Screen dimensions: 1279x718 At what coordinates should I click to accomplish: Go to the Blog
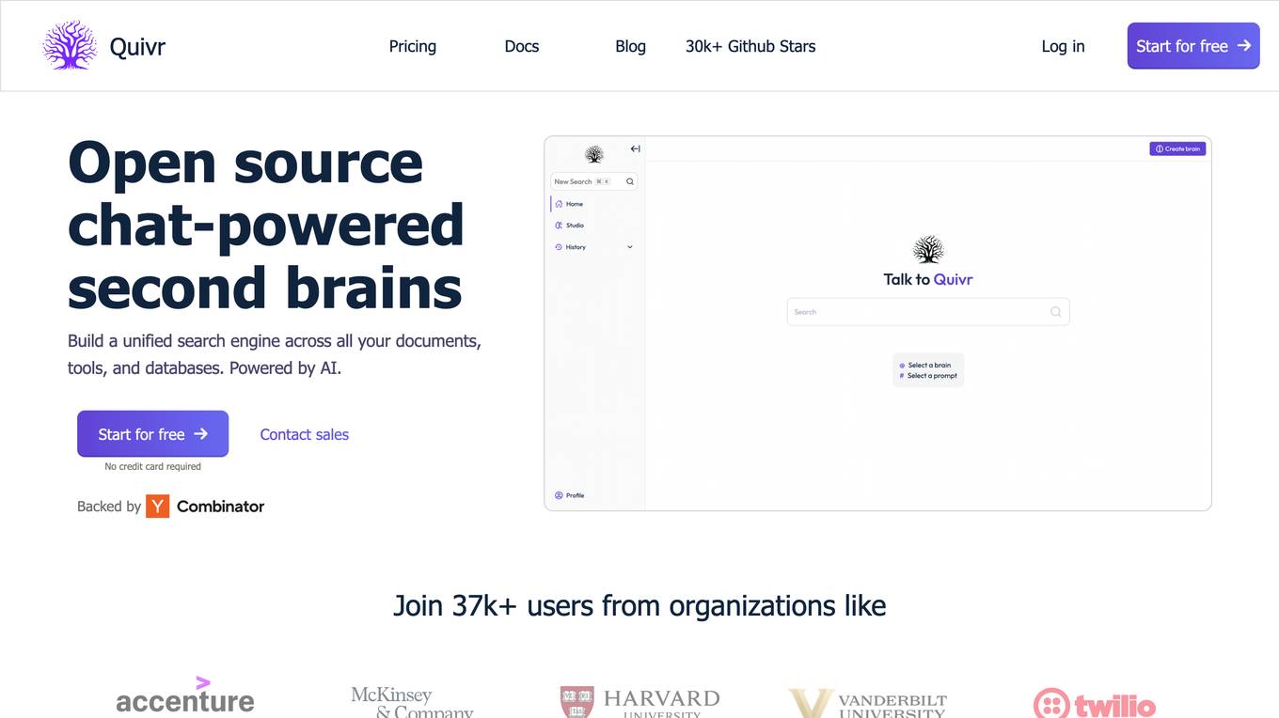click(x=630, y=46)
